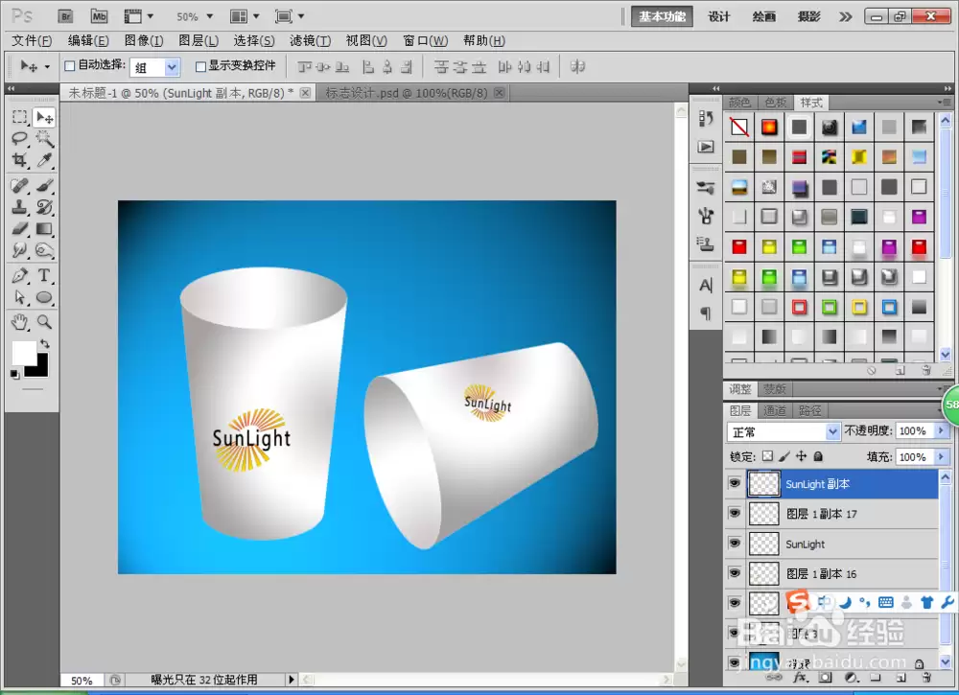Viewport: 959px width, 695px height.
Task: Expand the 不透明度 opacity slider arrow
Action: tap(942, 431)
